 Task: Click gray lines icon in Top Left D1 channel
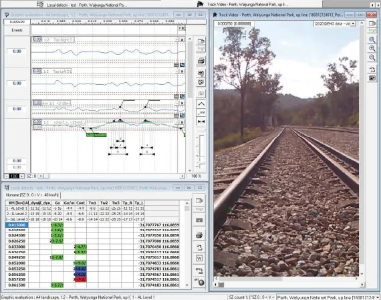click(x=176, y=96)
